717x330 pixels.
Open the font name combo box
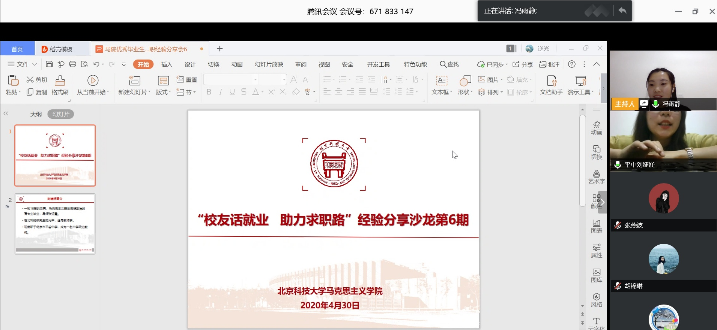(x=231, y=79)
